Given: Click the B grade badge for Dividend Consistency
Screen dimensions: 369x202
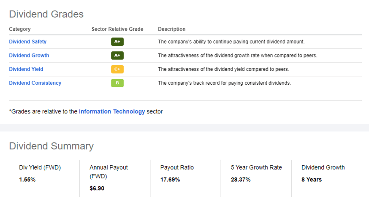Looking at the screenshot, I should coord(117,83).
